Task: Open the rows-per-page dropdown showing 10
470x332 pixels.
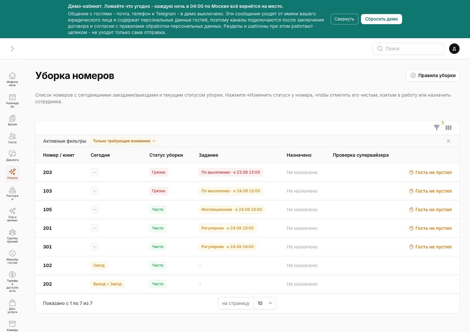Action: click(265, 303)
